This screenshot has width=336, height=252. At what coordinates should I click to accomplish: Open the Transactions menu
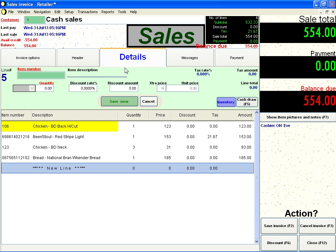point(87,12)
